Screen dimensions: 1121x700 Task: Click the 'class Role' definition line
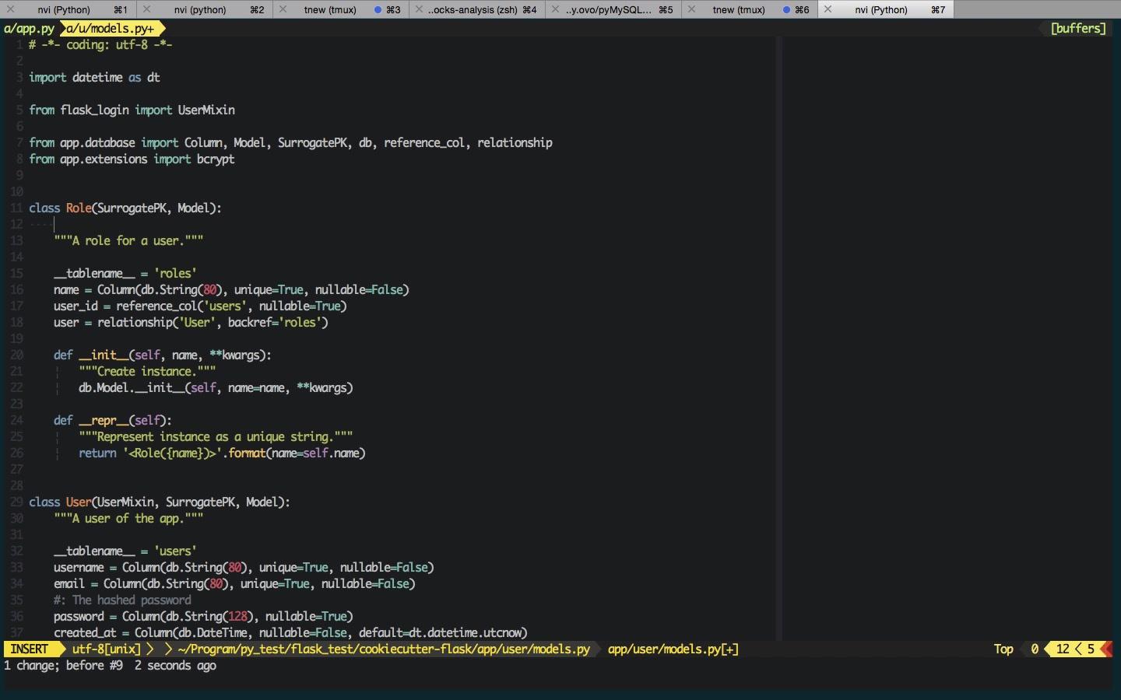click(x=125, y=208)
